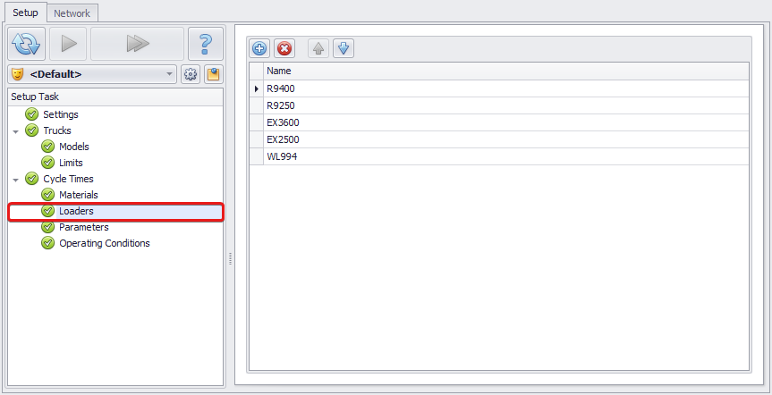Open the Operating Conditions task

coord(105,243)
